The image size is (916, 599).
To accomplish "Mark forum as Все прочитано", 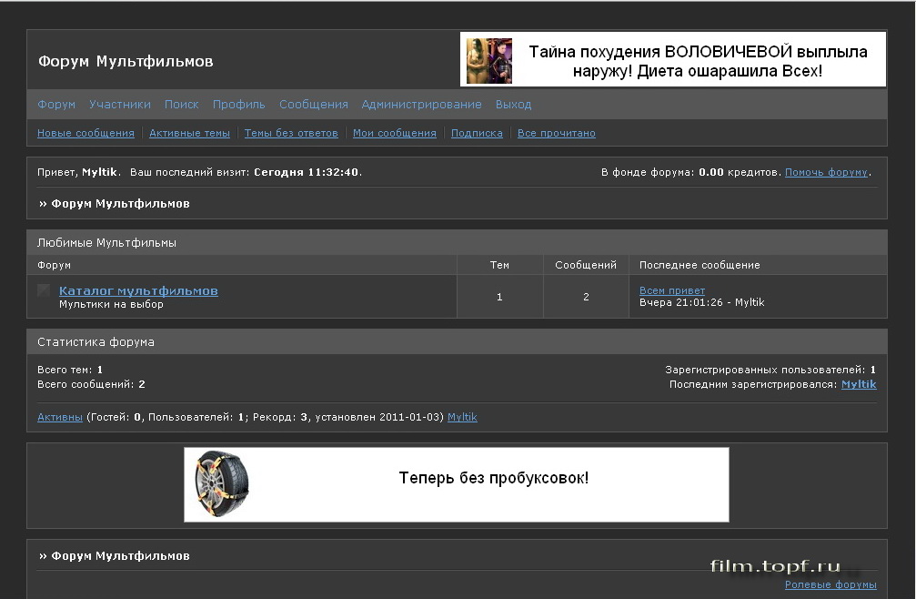I will [556, 133].
